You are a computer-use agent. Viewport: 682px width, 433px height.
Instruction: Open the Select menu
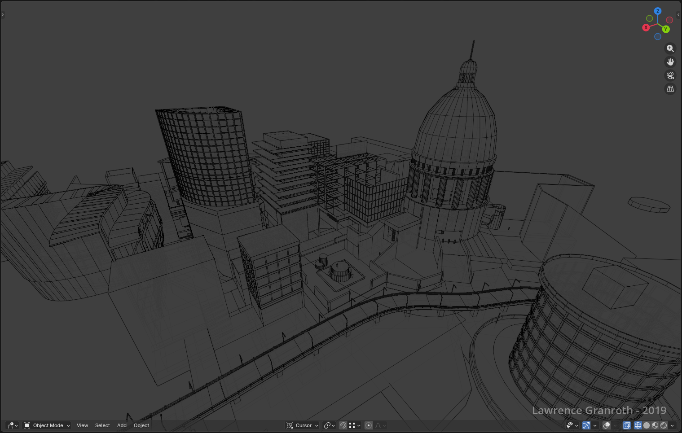(x=102, y=425)
